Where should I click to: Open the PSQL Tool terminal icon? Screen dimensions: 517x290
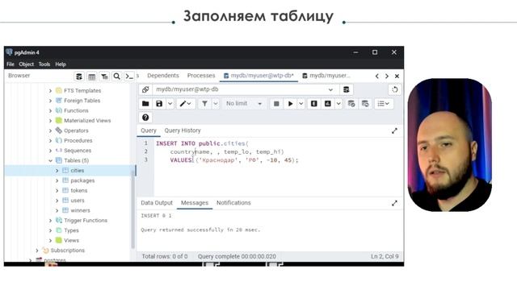click(129, 77)
